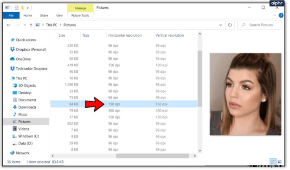Open the Help question mark icon
Viewport: 290px width, 170px height.
click(281, 15)
